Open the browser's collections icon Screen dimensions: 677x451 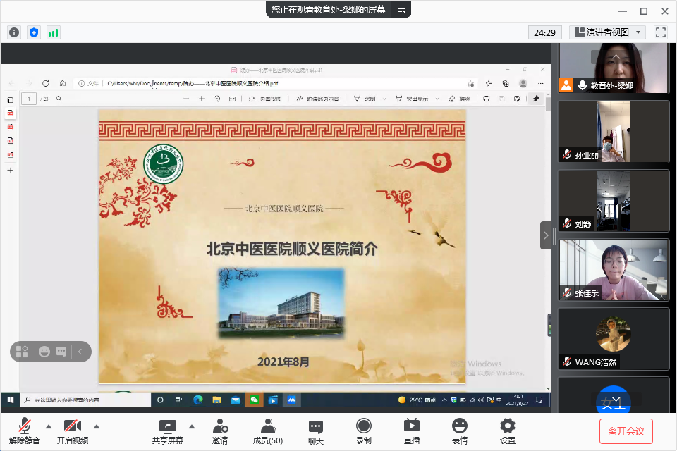pyautogui.click(x=506, y=83)
